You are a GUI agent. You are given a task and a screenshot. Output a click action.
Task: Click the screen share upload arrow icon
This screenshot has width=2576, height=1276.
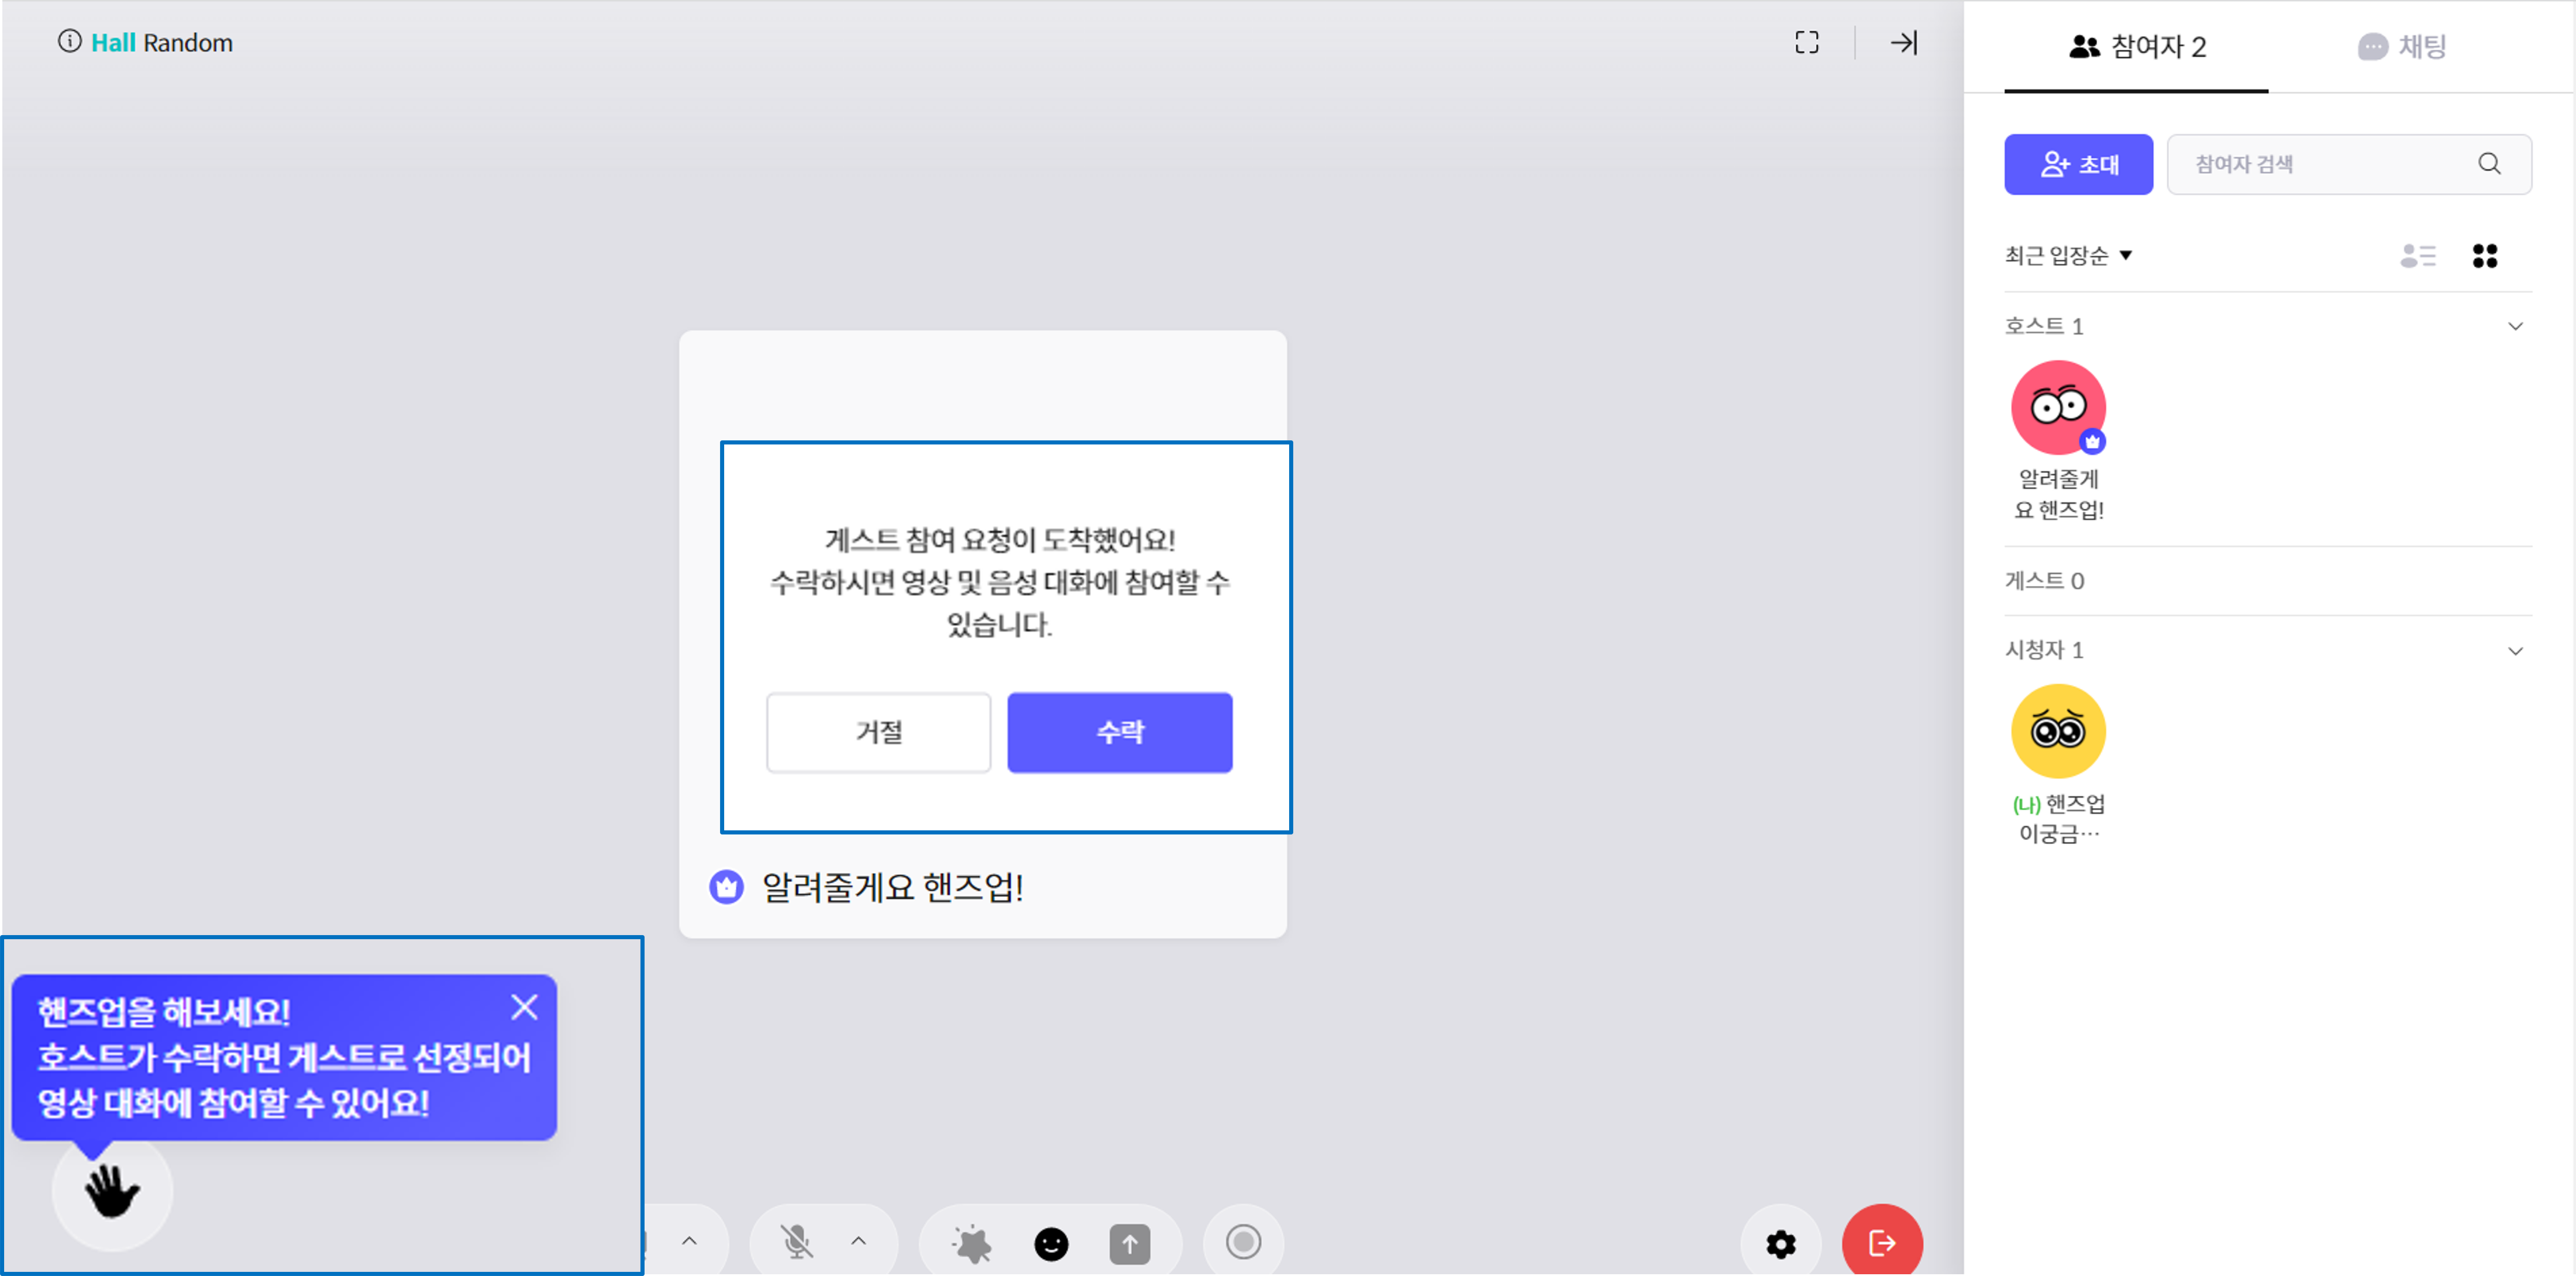[x=1129, y=1243]
